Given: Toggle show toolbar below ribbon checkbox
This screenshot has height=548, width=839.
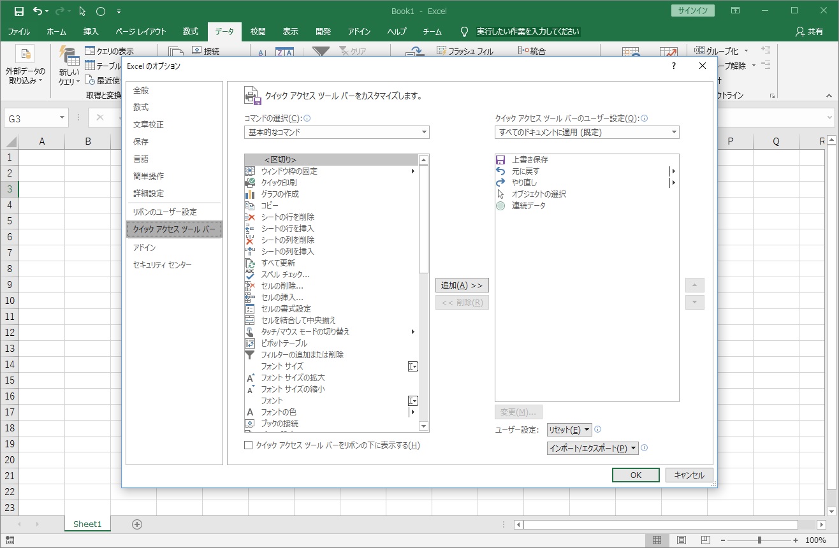Looking at the screenshot, I should [249, 445].
